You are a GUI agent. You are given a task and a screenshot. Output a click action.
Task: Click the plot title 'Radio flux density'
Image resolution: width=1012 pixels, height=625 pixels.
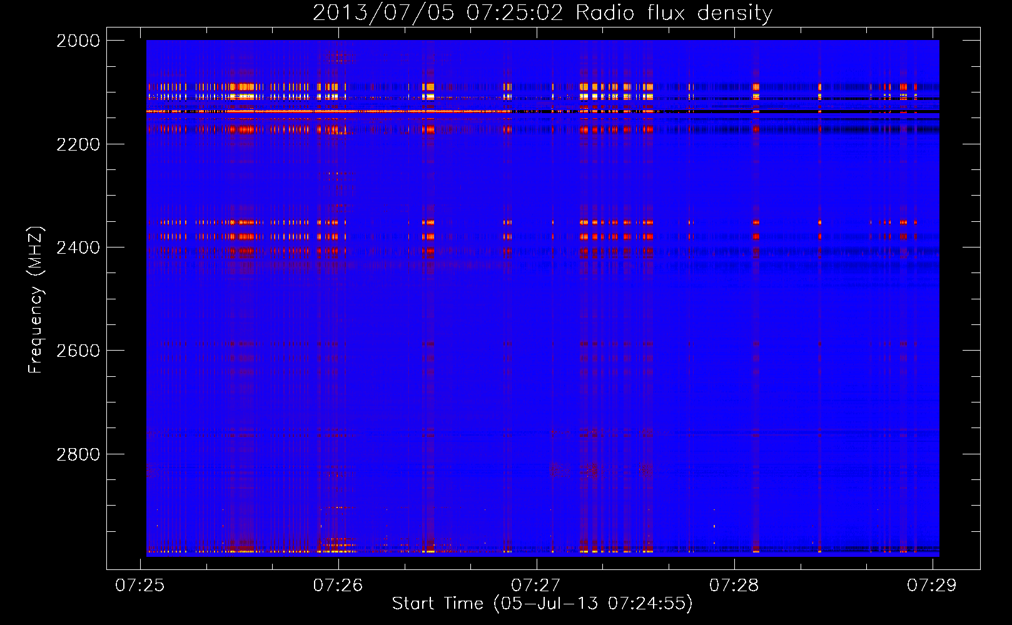pos(674,13)
